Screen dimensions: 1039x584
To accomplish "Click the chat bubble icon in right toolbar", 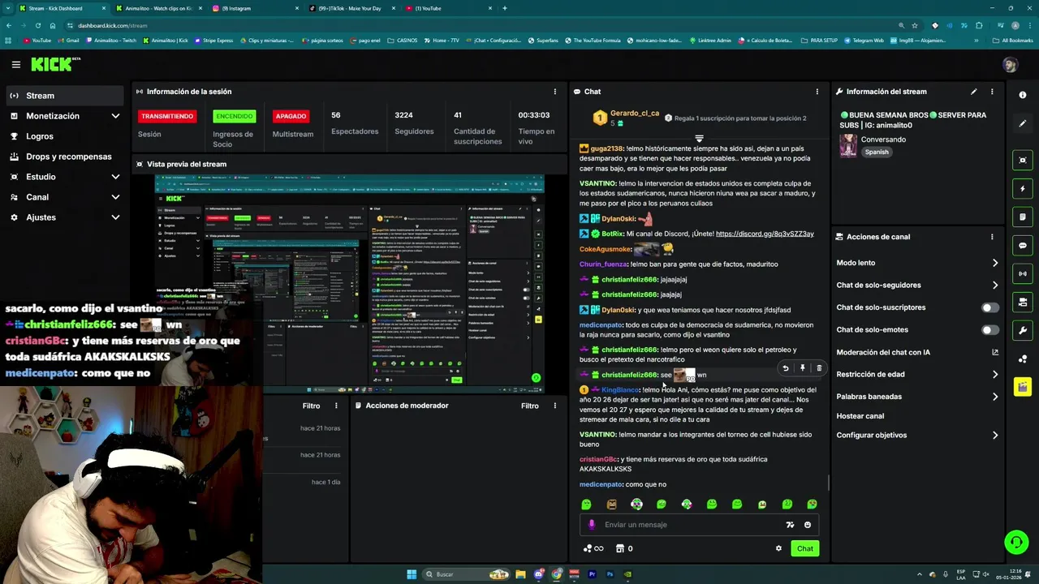I will pyautogui.click(x=1023, y=246).
